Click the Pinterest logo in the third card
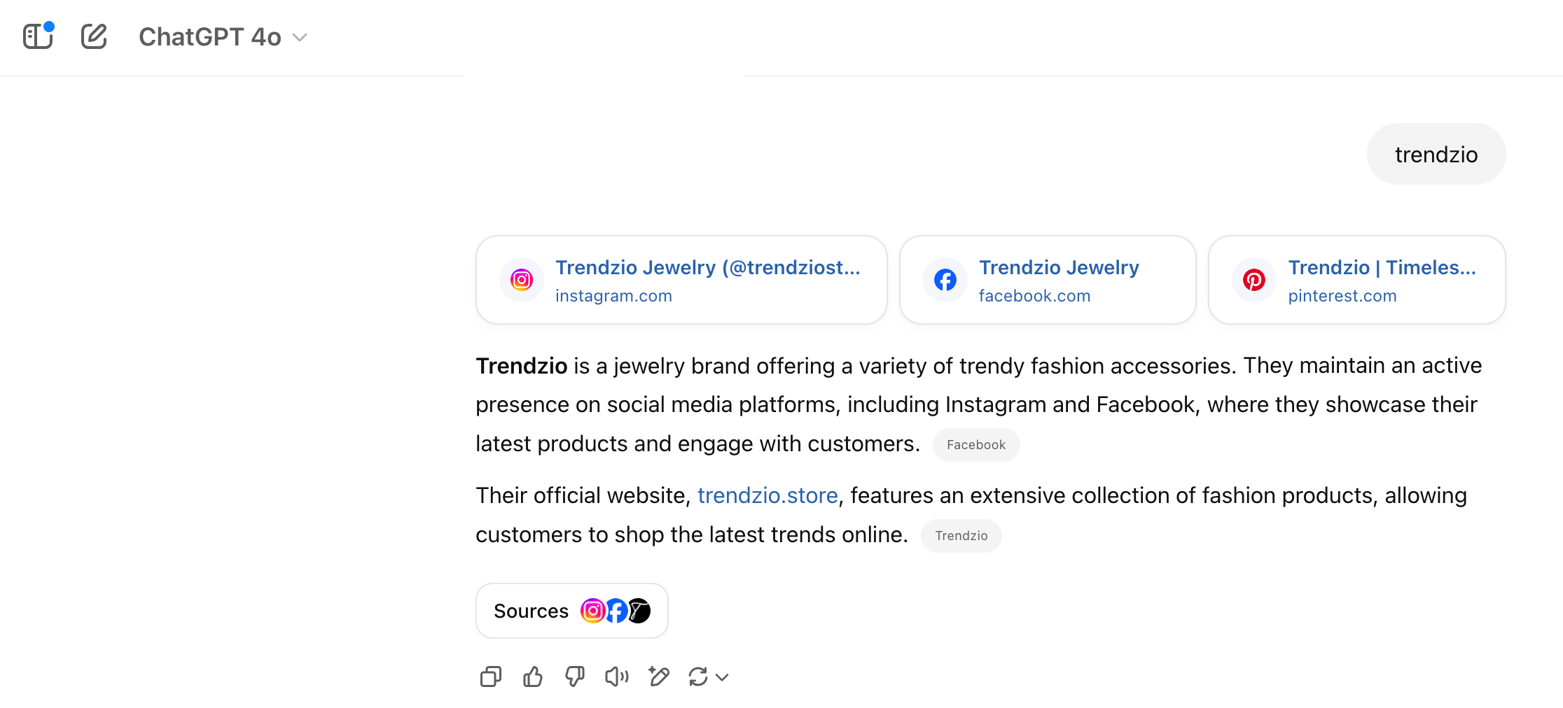Viewport: 1563px width, 708px height. click(1253, 280)
